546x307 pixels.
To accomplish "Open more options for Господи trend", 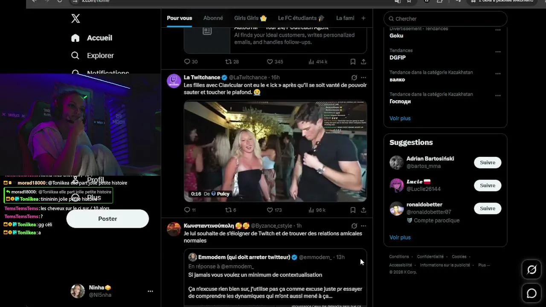I will pyautogui.click(x=498, y=95).
